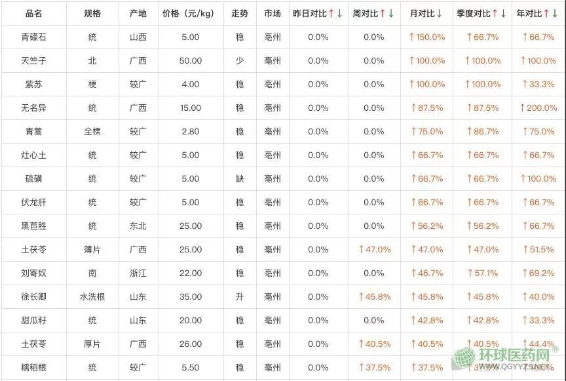
Task: Click the 品名 column header
Action: click(33, 13)
